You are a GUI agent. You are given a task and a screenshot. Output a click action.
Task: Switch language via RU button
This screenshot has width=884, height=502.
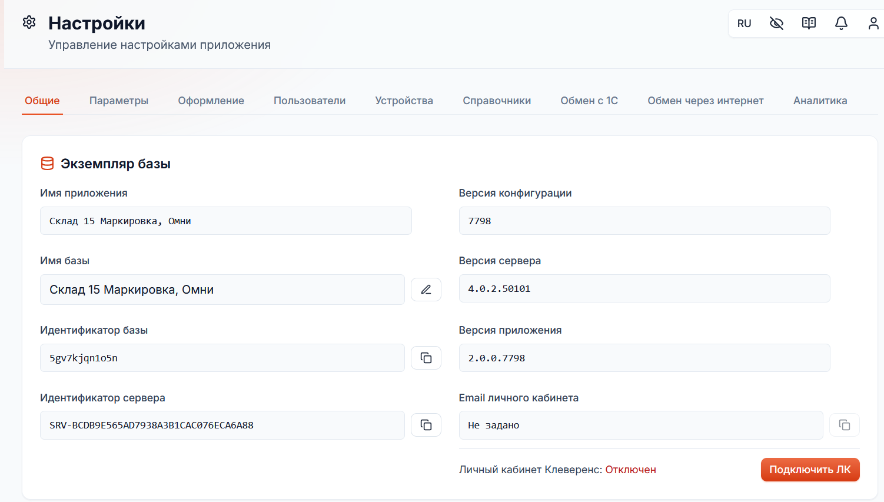744,24
